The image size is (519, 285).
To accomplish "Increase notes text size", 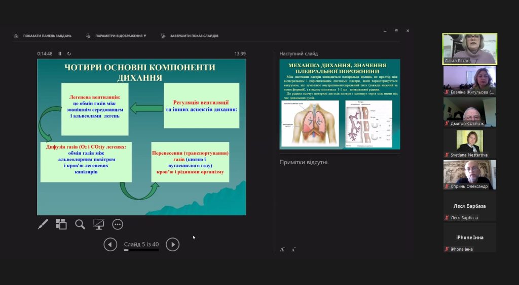I will [282, 249].
